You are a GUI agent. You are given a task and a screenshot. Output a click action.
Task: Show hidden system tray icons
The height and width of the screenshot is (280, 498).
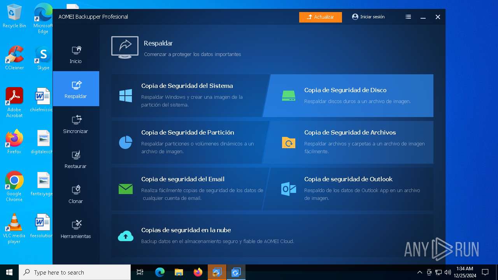[419, 272]
